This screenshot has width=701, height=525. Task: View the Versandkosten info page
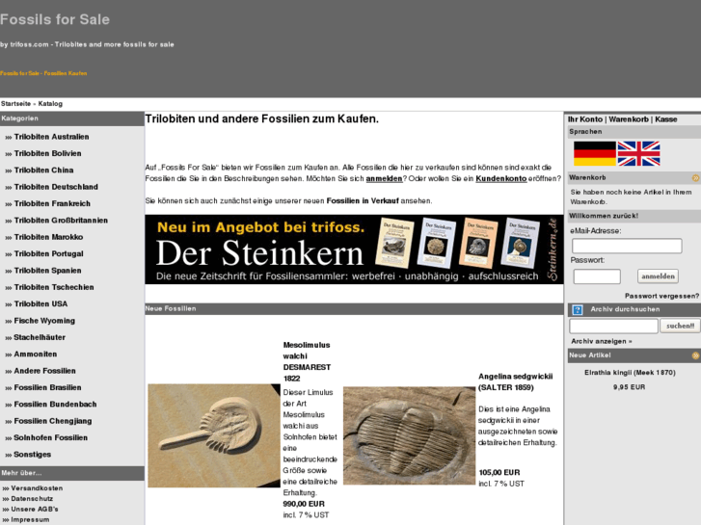click(x=37, y=488)
